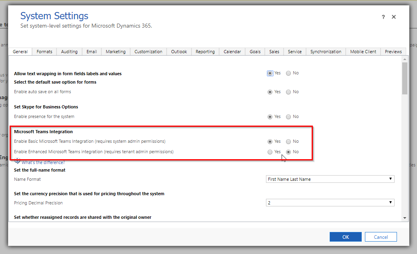The width and height of the screenshot is (417, 254).
Task: Select No for text wrapping in form fields
Action: click(x=288, y=73)
